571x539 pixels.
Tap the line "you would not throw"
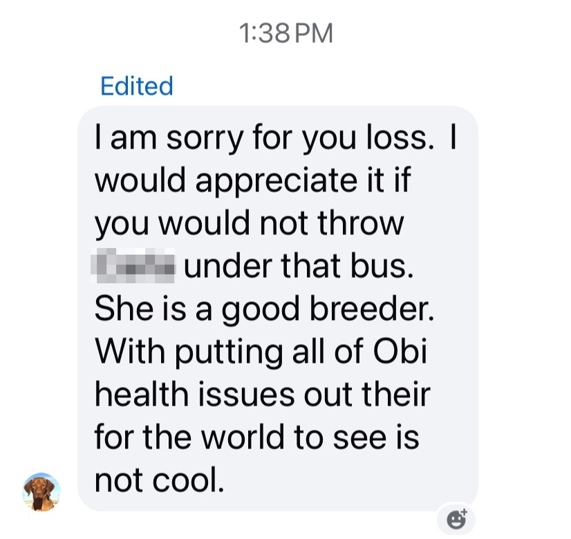tap(249, 223)
